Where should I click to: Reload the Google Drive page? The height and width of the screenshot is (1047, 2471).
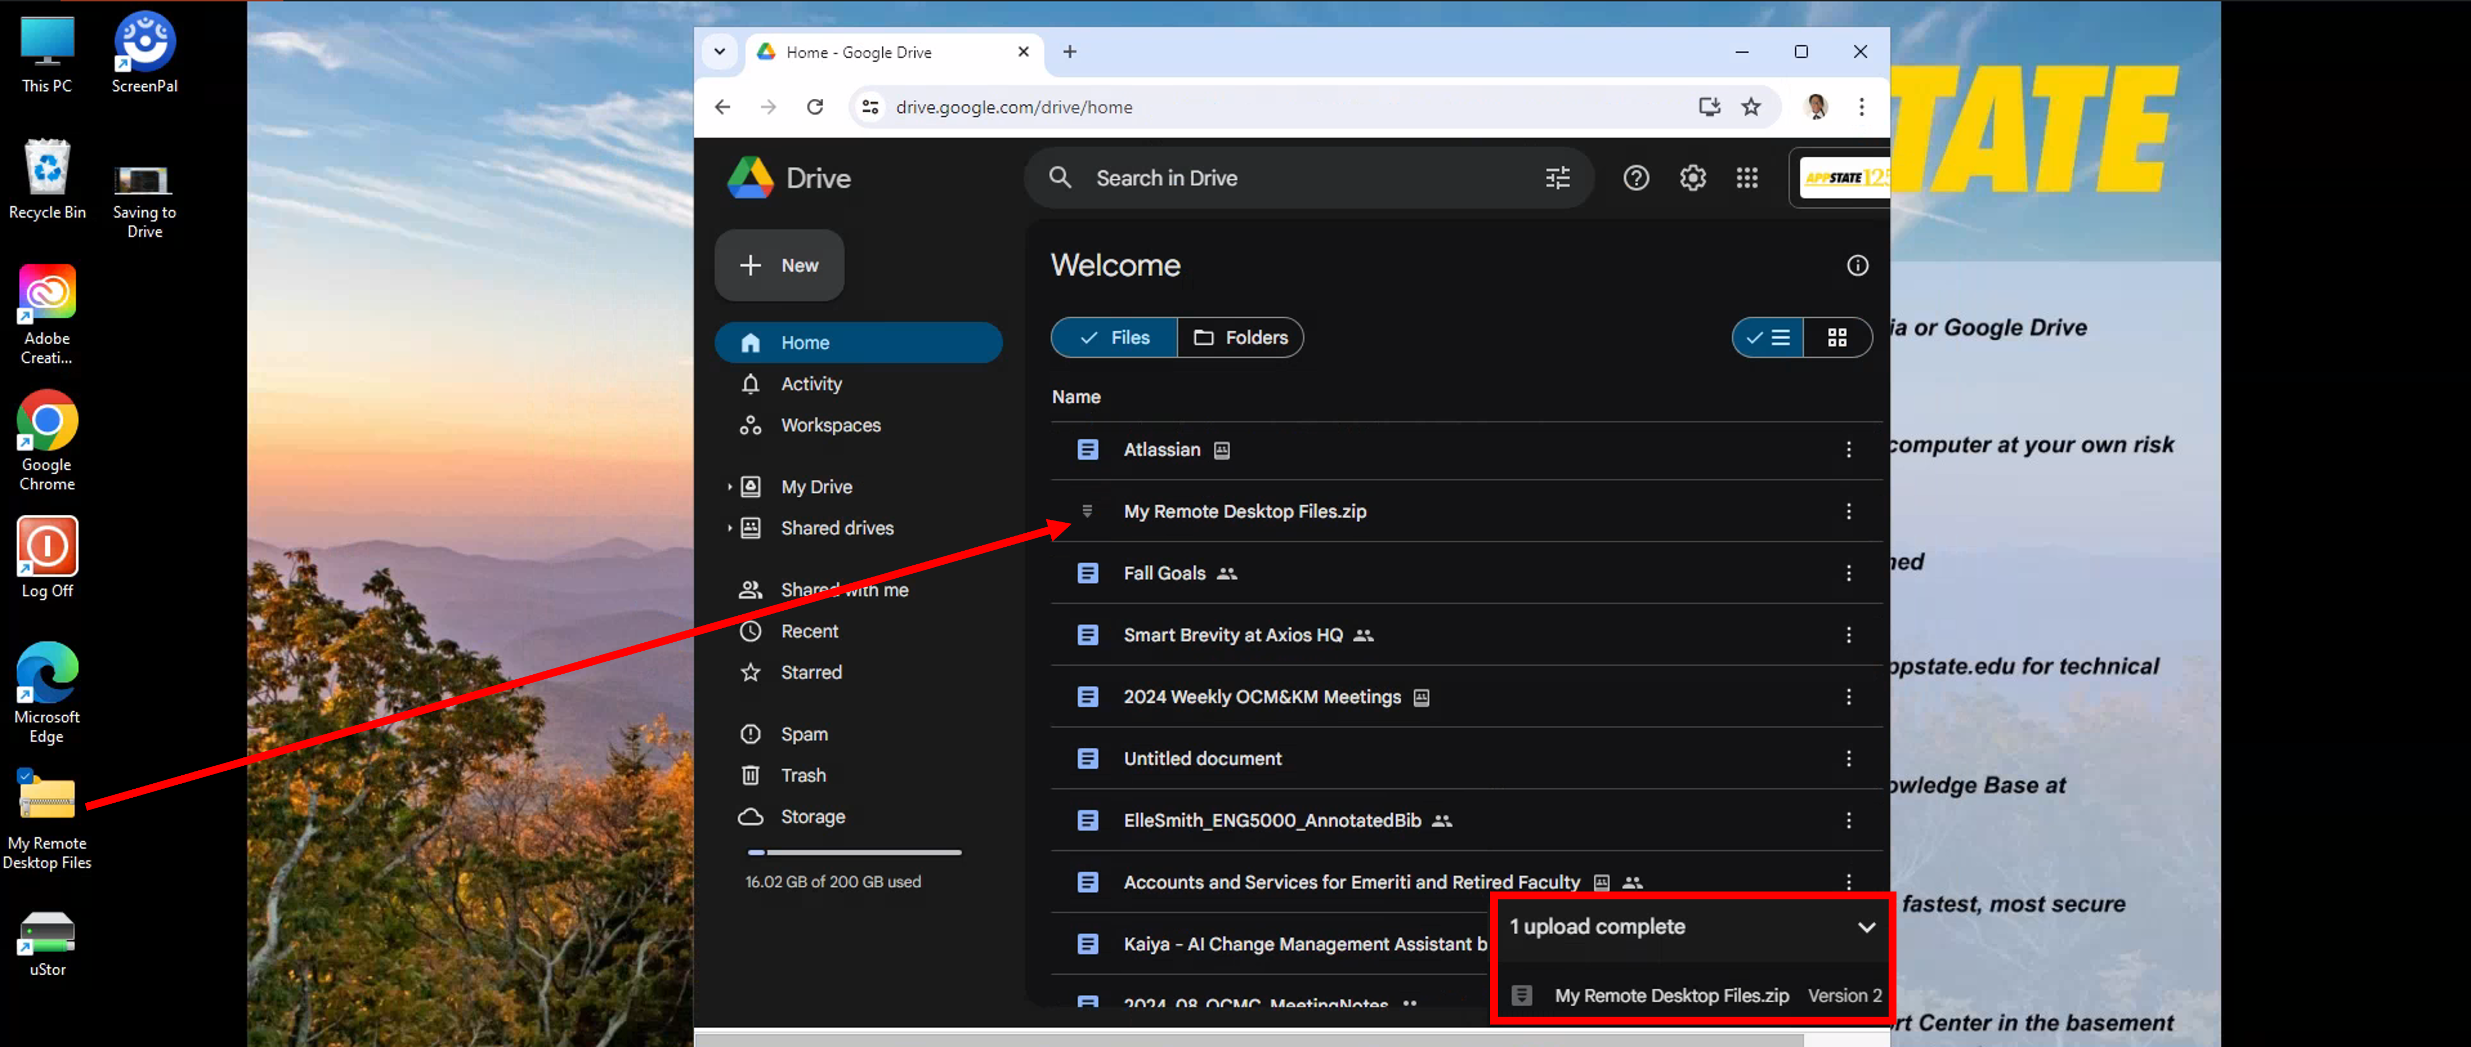click(814, 107)
